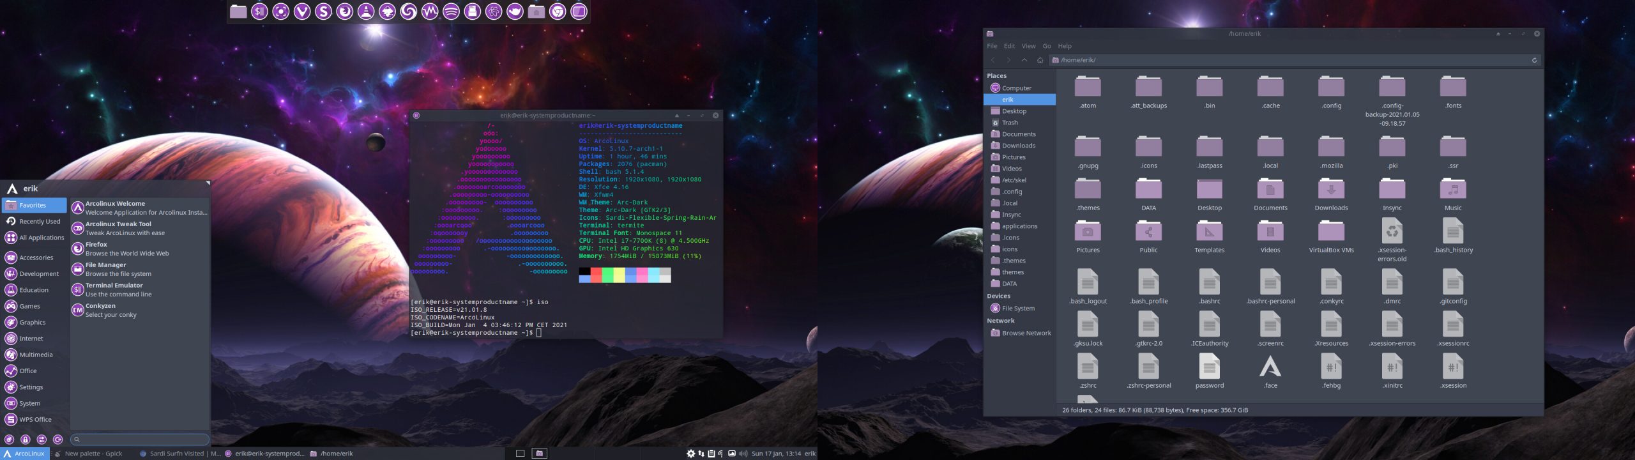Viewport: 1635px width, 460px height.
Task: Click the settings gear tray icon
Action: [690, 454]
